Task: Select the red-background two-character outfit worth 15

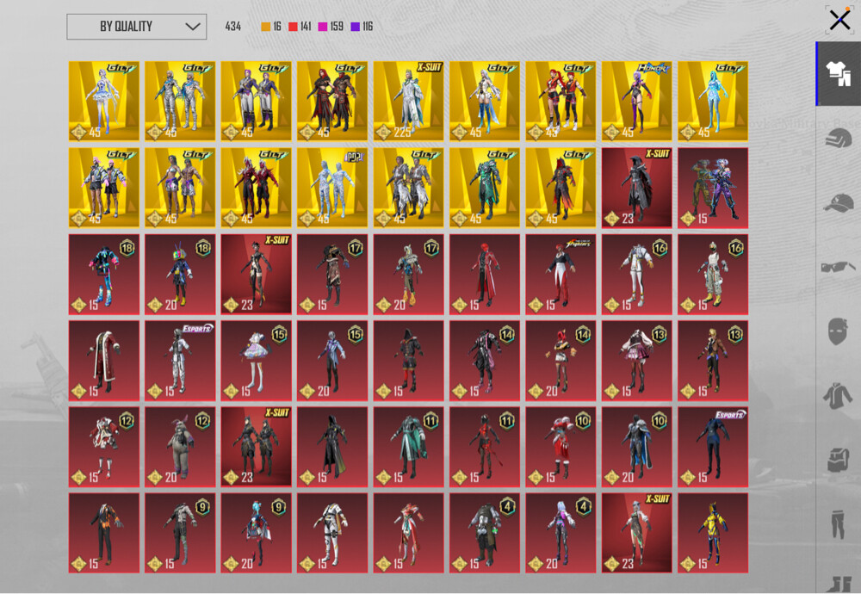Action: click(x=713, y=187)
